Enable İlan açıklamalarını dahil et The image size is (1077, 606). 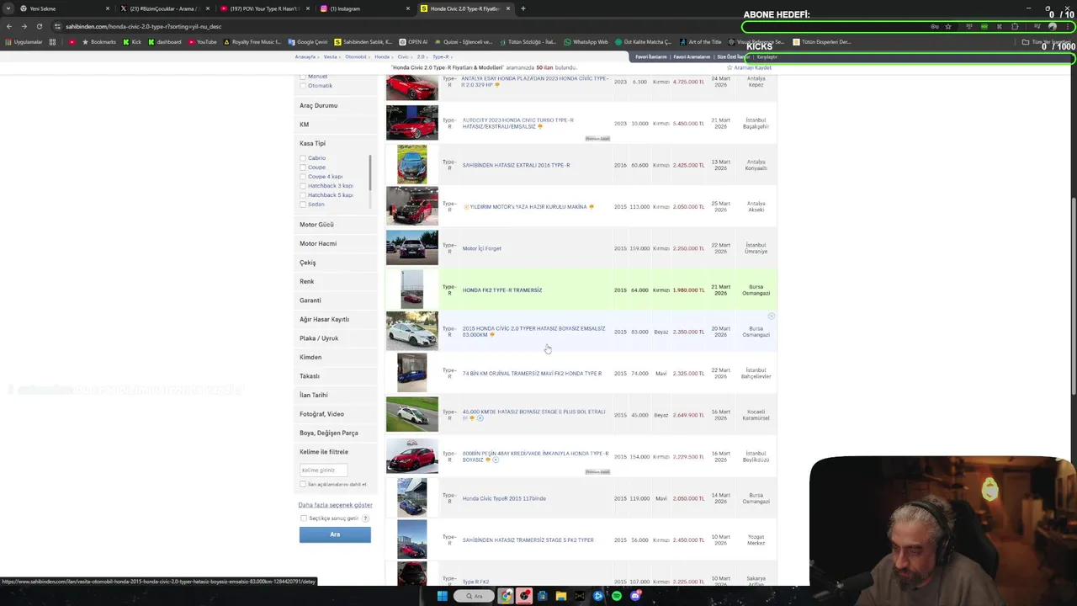(303, 485)
